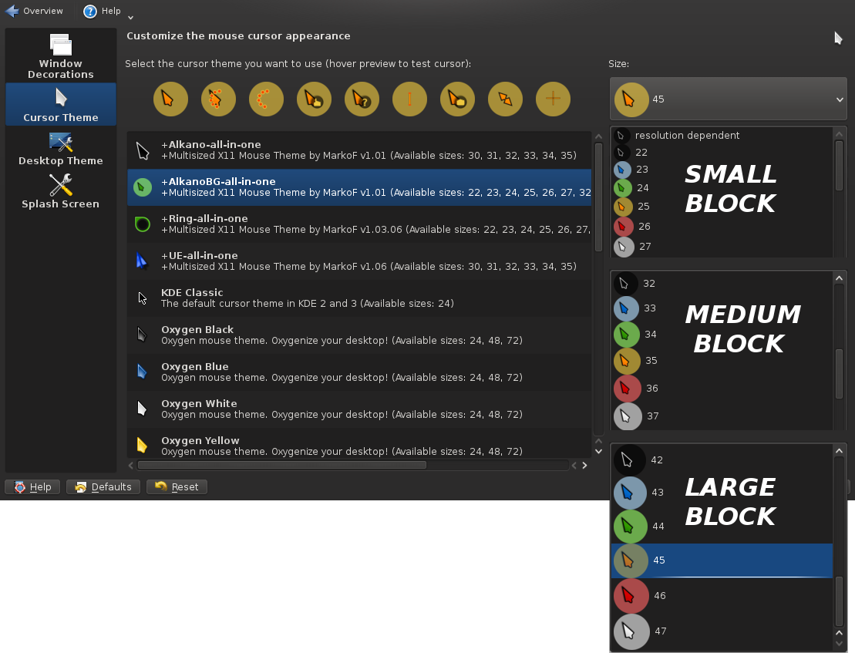Select the KDE Classic cursor theme
Image resolution: width=855 pixels, height=653 pixels.
tap(359, 298)
